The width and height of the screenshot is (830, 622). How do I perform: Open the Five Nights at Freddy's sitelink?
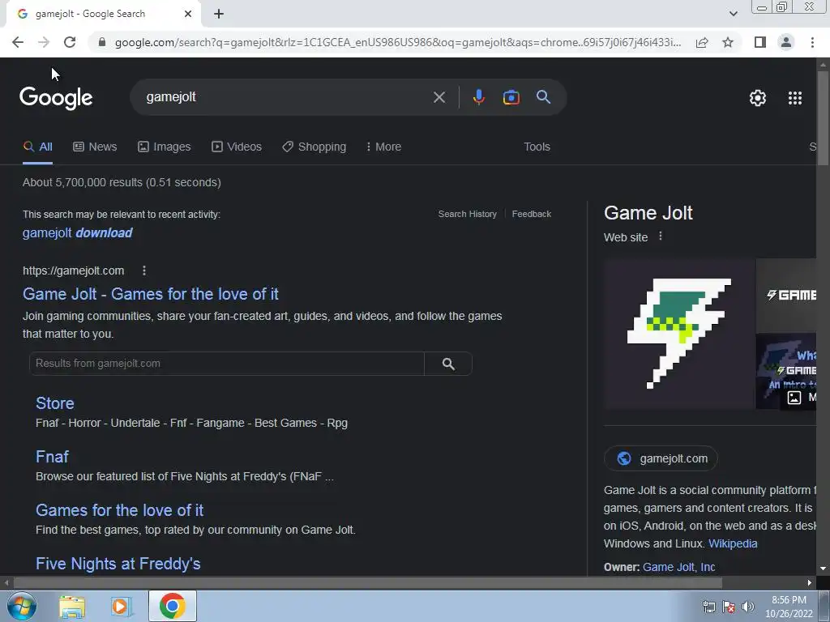pos(118,564)
